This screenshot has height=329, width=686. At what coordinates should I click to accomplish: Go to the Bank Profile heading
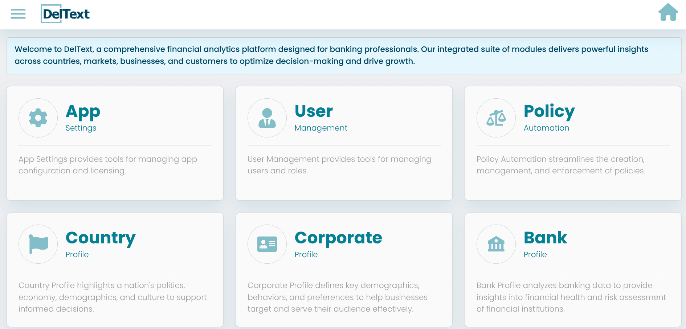click(545, 238)
